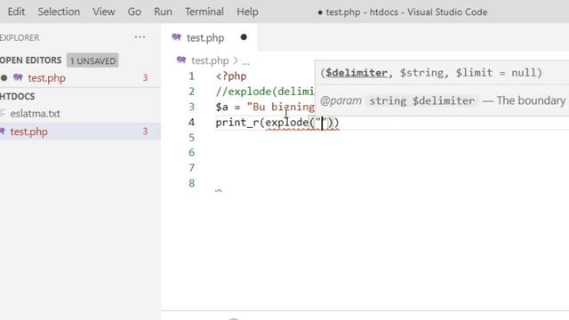Image resolution: width=569 pixels, height=320 pixels.
Task: Click explode function call on line 4
Action: tap(286, 123)
